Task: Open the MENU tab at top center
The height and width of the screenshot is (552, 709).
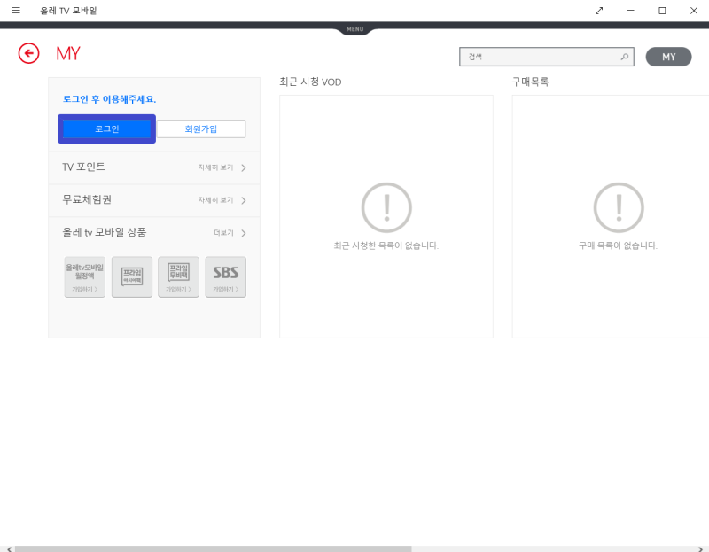Action: pos(354,27)
